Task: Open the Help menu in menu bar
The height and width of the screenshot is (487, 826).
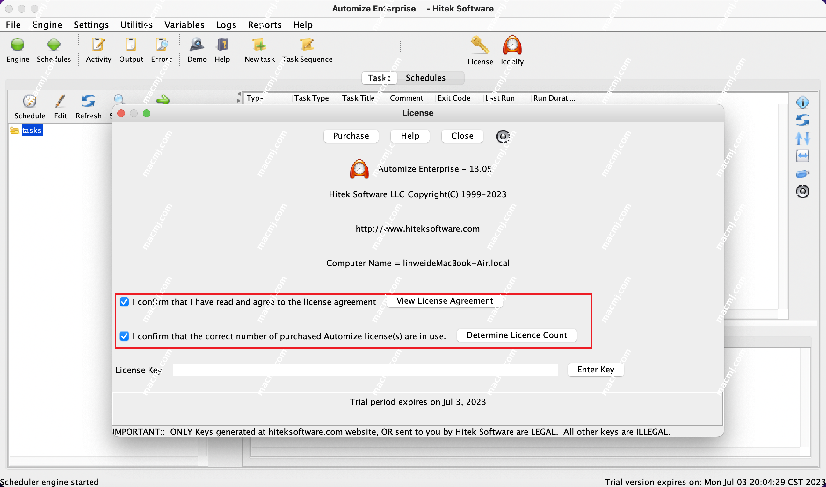Action: point(303,25)
